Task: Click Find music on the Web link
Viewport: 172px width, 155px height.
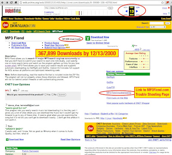Action: point(117,98)
